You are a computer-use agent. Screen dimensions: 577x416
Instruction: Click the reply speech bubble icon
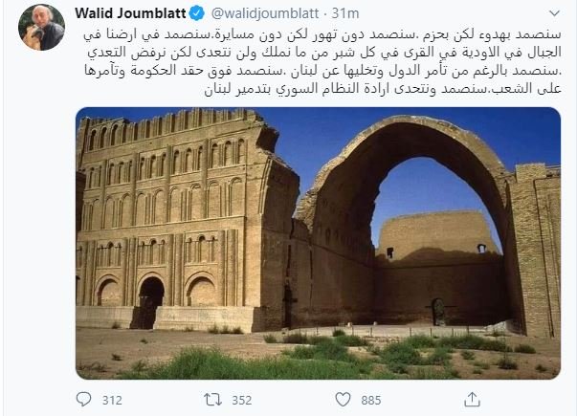tap(83, 399)
